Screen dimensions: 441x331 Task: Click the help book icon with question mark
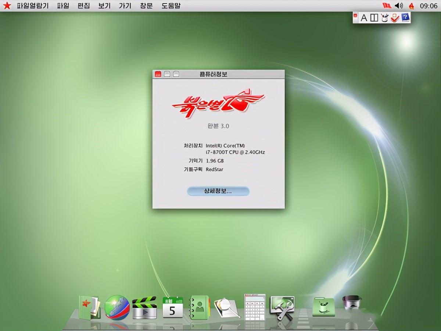pyautogui.click(x=404, y=17)
